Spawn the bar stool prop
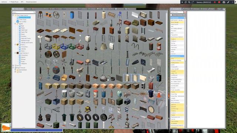Image resolution: width=237 pixels, height=133 pixels. [40, 15]
